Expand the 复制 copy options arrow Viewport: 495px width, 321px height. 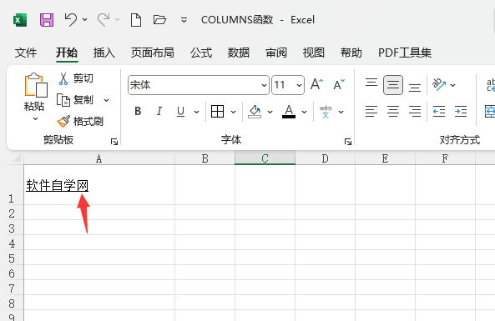point(106,100)
